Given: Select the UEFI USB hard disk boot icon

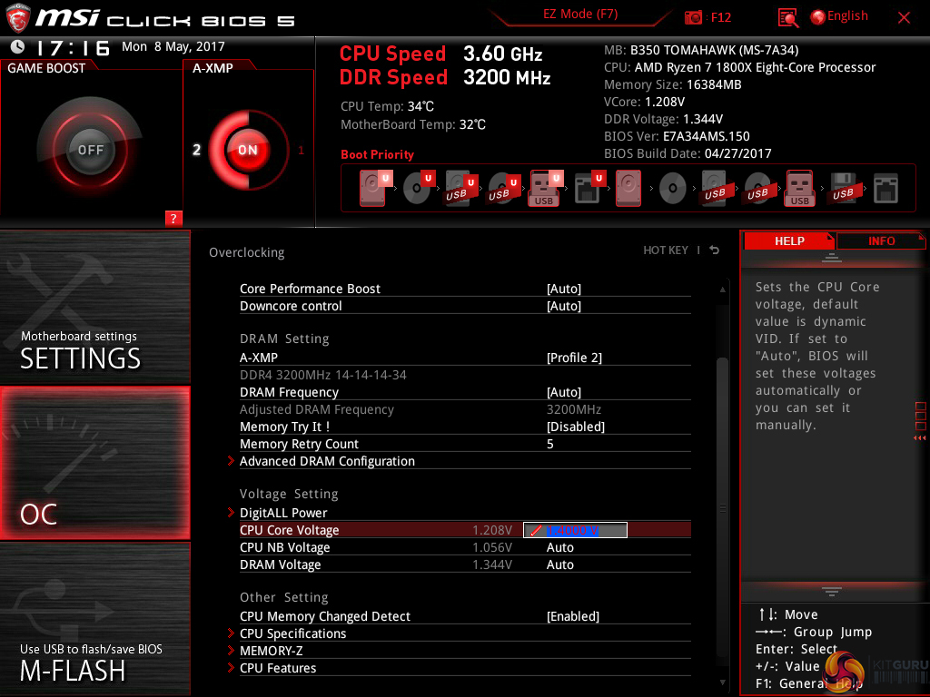Looking at the screenshot, I should pyautogui.click(x=460, y=188).
